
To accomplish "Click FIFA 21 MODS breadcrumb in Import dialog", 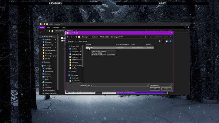I will pos(104,37).
